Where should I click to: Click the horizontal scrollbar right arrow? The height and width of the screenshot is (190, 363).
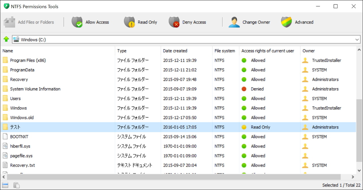click(353, 177)
